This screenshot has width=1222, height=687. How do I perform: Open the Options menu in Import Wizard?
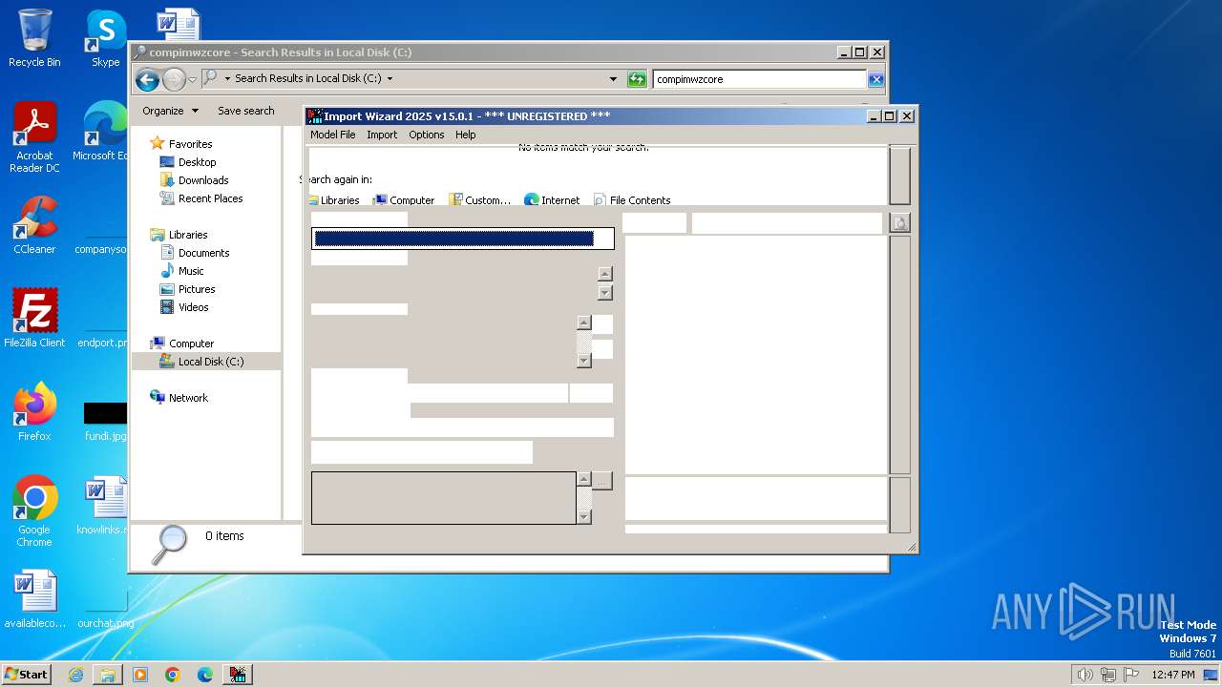(x=426, y=135)
